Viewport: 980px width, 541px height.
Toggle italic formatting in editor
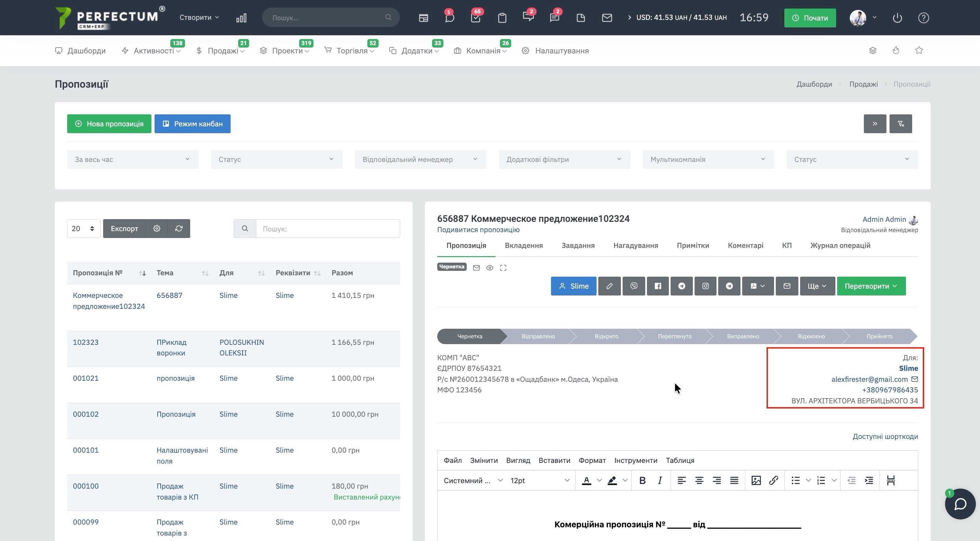(x=660, y=480)
